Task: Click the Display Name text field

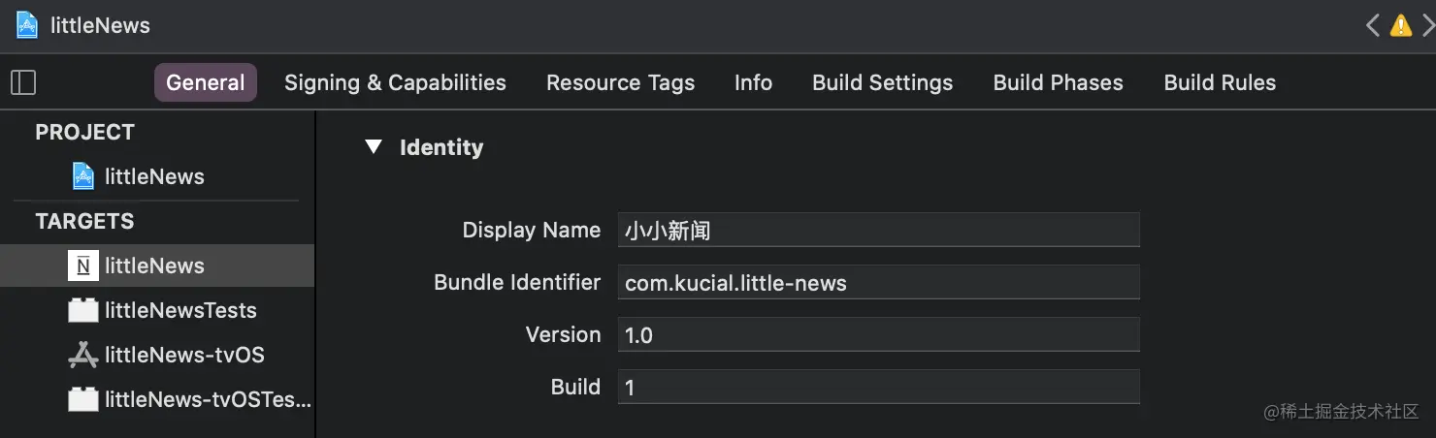Action: [x=878, y=231]
